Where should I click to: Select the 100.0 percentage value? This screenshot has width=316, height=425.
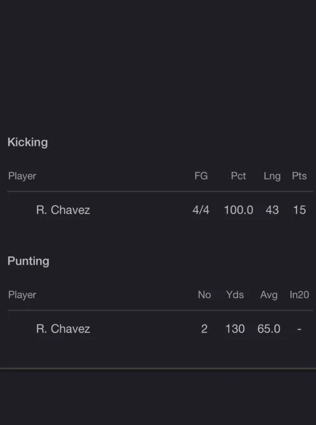coord(239,210)
